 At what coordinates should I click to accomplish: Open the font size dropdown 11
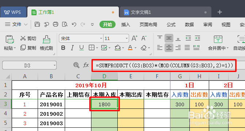click(x=127, y=38)
